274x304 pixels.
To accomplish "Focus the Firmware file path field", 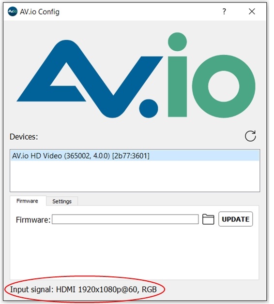I will 125,219.
